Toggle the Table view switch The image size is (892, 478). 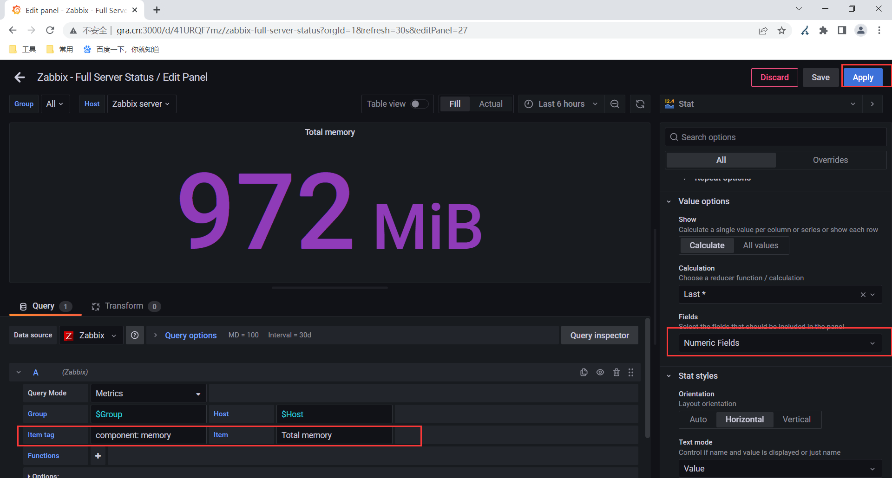tap(420, 104)
